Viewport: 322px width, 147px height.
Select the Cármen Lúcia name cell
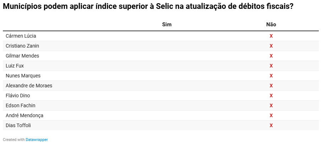coord(21,36)
